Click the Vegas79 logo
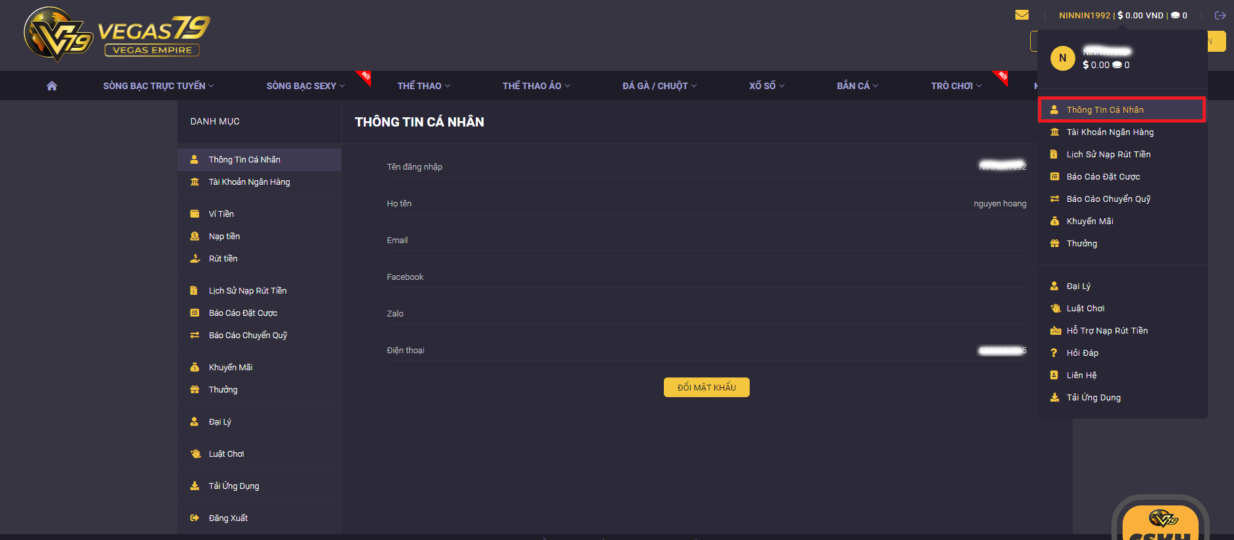The width and height of the screenshot is (1234, 540). 117,34
